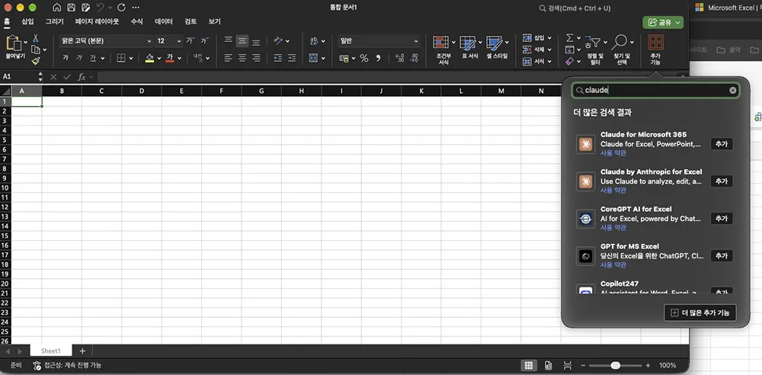762x375 pixels.
Task: Click the add-in search field containing claude
Action: [655, 90]
